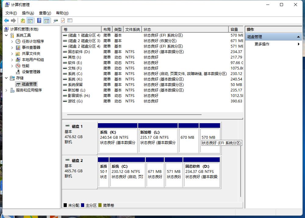The width and height of the screenshot is (305, 218).
Task: Expand the 服务和应用程序 tree node
Action: (6, 90)
